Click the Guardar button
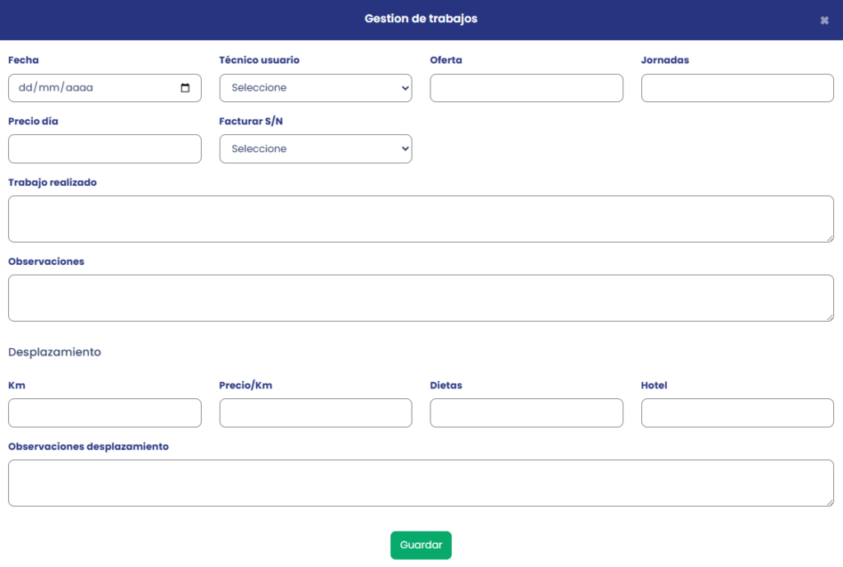The height and width of the screenshot is (567, 843). tap(421, 545)
